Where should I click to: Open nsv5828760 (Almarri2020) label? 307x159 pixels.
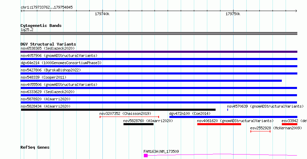click(148, 121)
